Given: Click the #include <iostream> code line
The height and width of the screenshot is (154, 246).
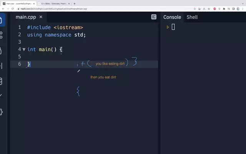Looking at the screenshot, I should (x=55, y=27).
